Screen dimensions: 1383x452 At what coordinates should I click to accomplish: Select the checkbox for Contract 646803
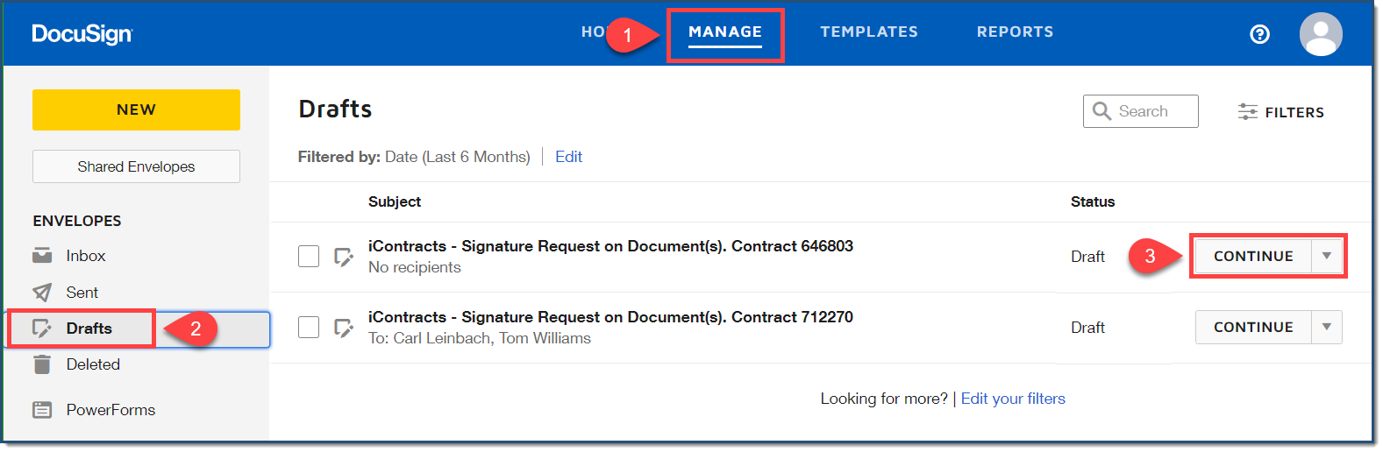tap(309, 257)
